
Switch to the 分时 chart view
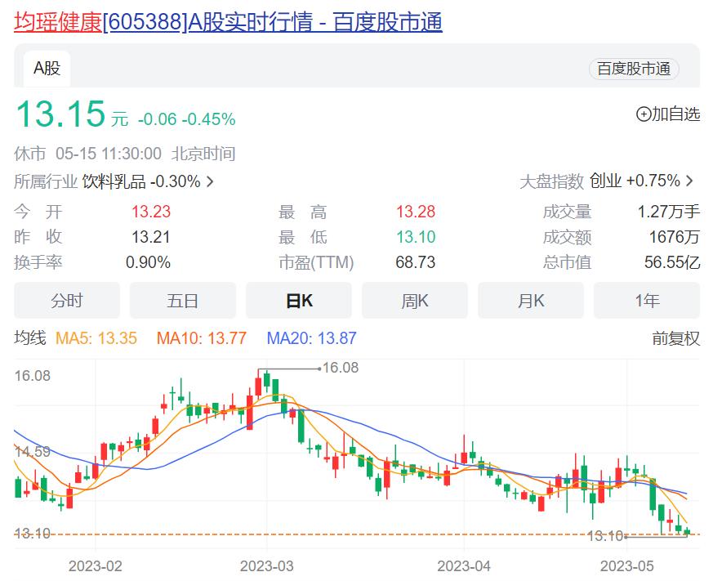67,300
